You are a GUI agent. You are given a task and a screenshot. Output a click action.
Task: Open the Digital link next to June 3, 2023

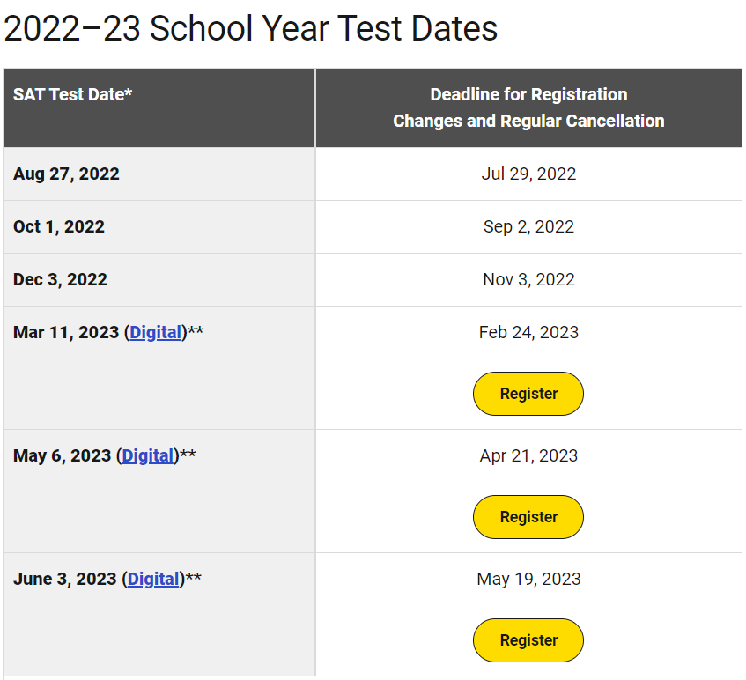[x=153, y=579]
